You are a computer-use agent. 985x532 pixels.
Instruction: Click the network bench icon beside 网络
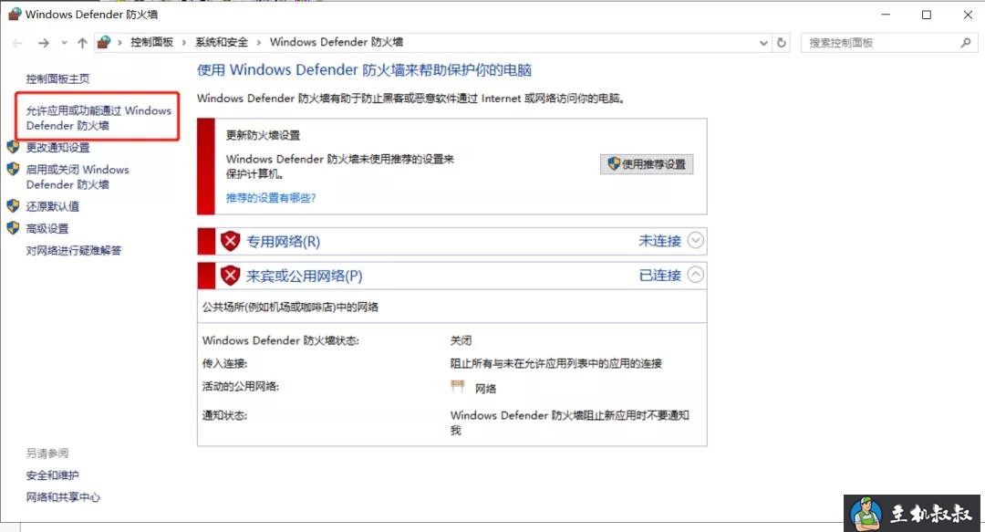pos(458,386)
